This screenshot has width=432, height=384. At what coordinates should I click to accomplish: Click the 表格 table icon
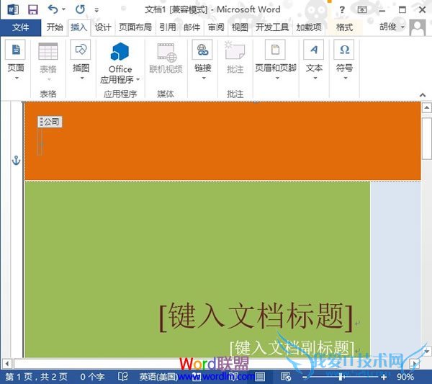[48, 52]
